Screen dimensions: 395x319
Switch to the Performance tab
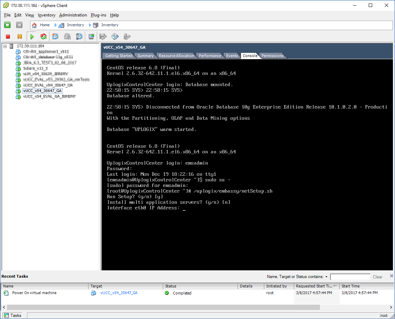tap(210, 56)
